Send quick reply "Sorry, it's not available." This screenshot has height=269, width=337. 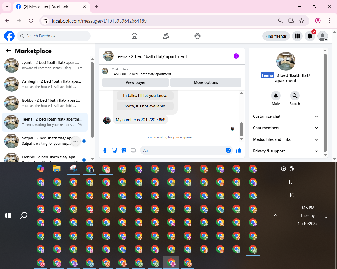pos(145,106)
